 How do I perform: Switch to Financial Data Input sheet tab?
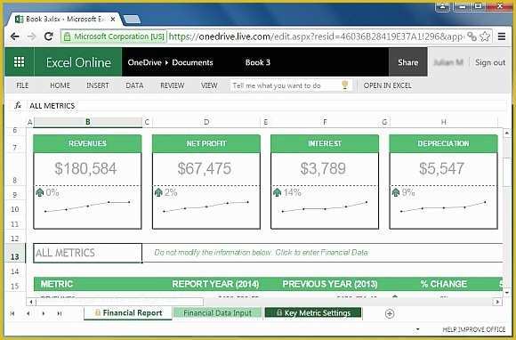tap(218, 313)
